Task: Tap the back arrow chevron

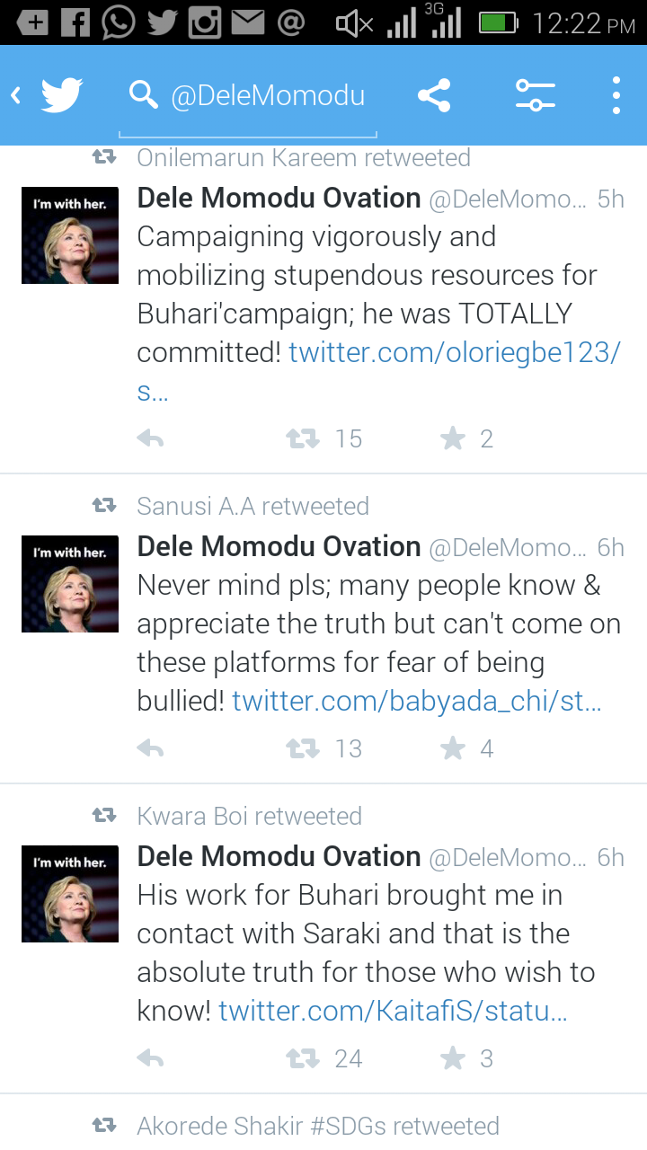Action: [16, 94]
